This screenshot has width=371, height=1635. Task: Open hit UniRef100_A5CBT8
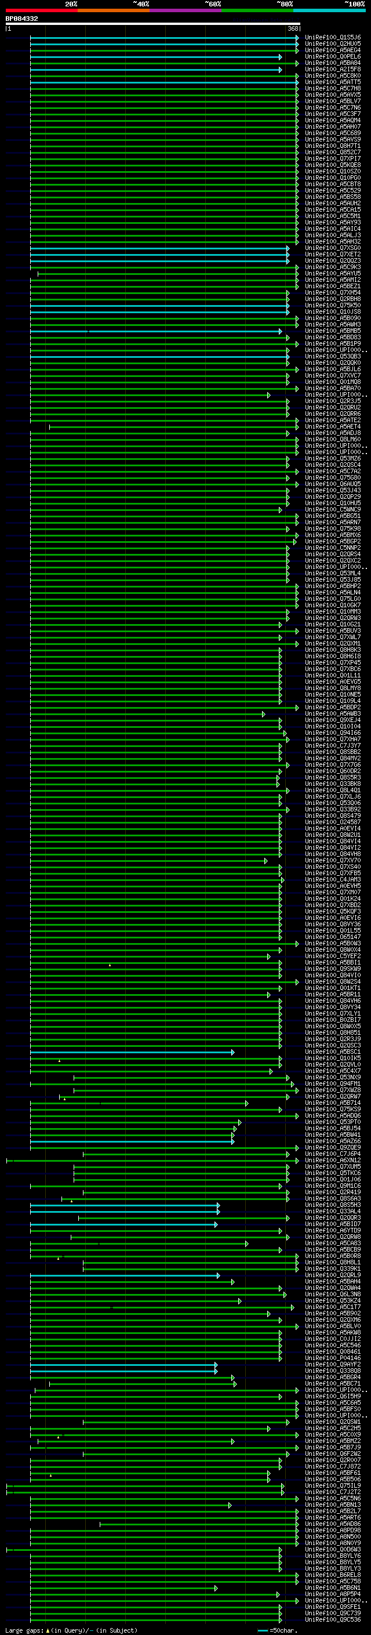tap(333, 184)
